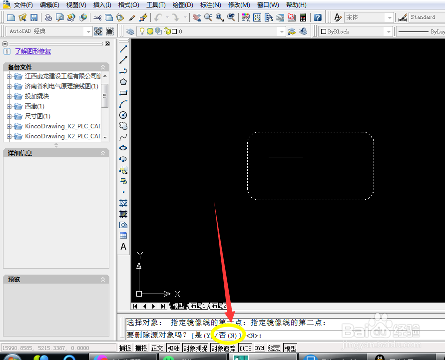
Task: Open the 编辑(E) menu
Action: (x=49, y=5)
